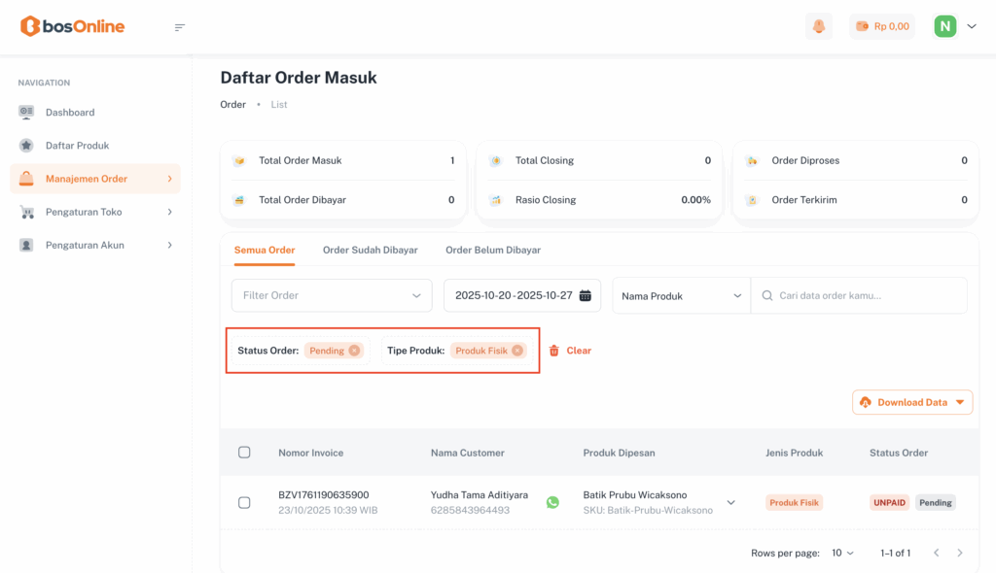996x573 pixels.
Task: Tick checkbox for invoice BZV1761190635900
Action: [x=244, y=502]
